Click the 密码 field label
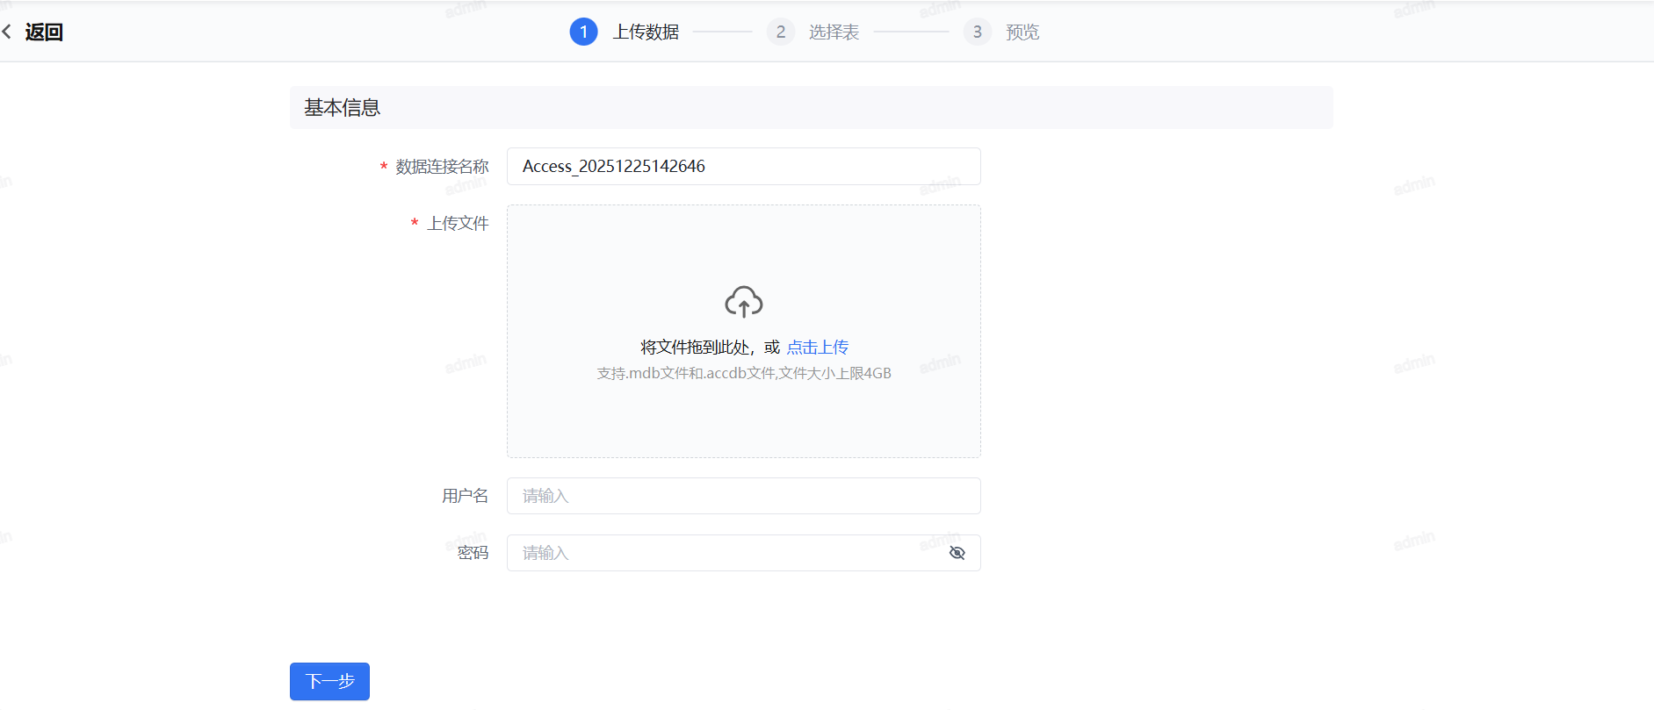Image resolution: width=1654 pixels, height=710 pixels. tap(473, 553)
